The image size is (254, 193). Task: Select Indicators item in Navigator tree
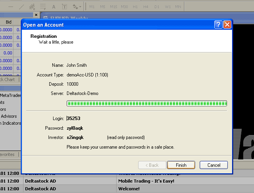(x=11, y=123)
